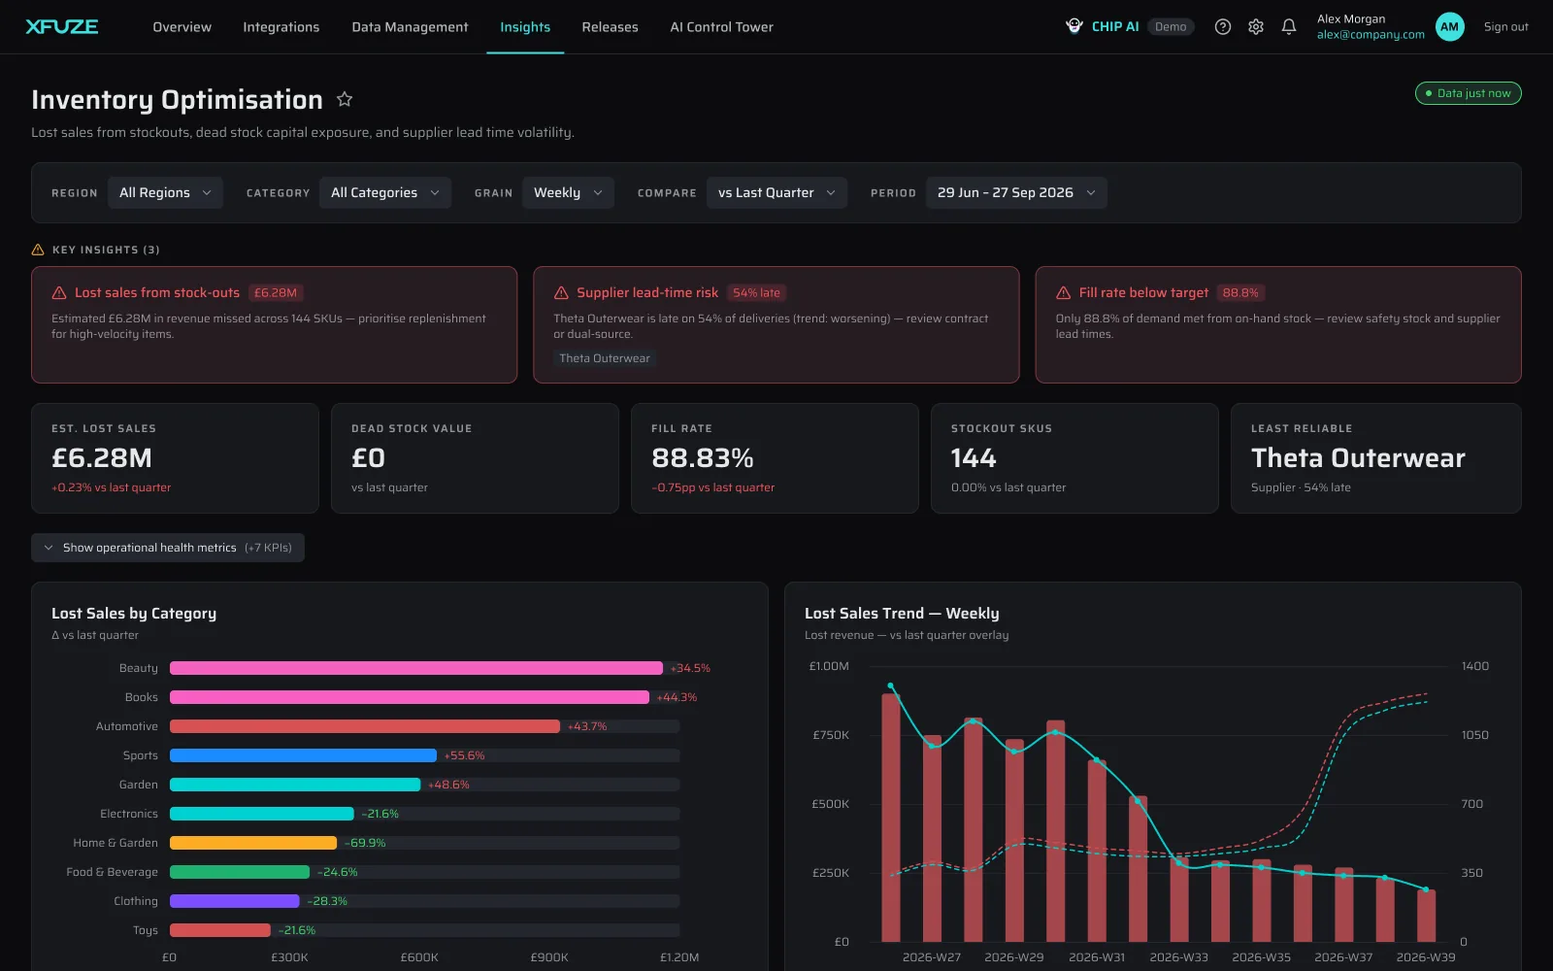The height and width of the screenshot is (971, 1553).
Task: Select the Insights tab
Action: [x=525, y=27]
